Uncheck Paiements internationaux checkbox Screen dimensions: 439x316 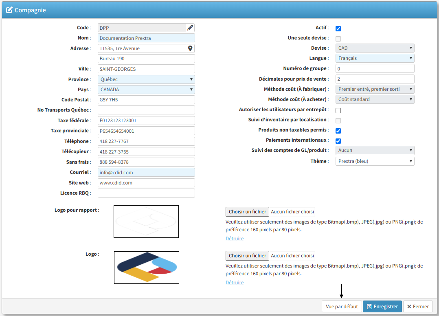coord(338,141)
